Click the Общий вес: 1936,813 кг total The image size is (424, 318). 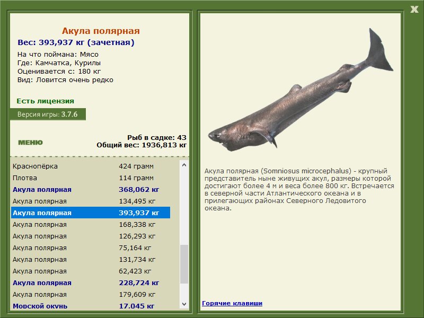(142, 145)
